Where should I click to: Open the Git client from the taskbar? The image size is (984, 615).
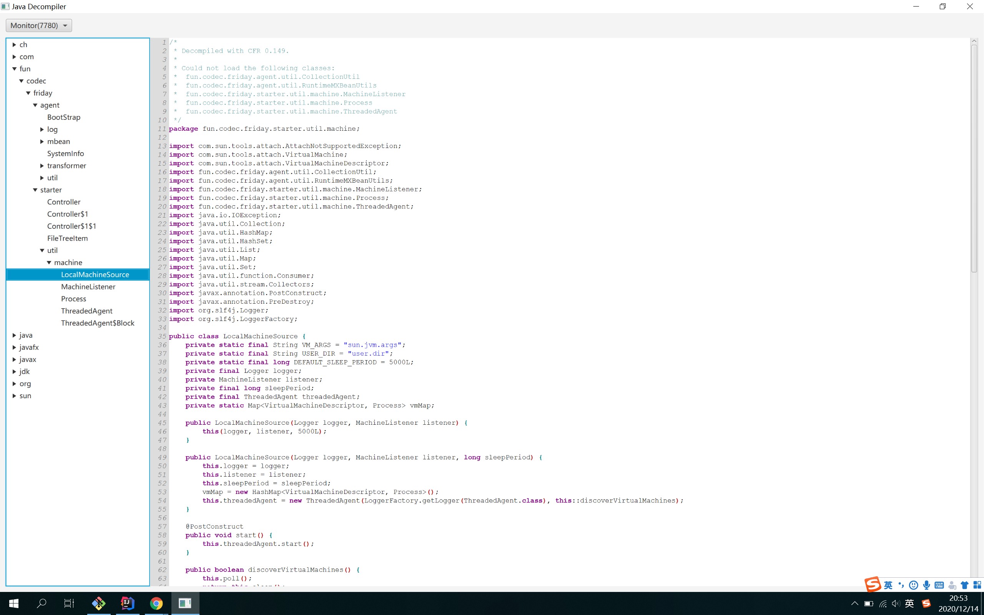tap(98, 603)
